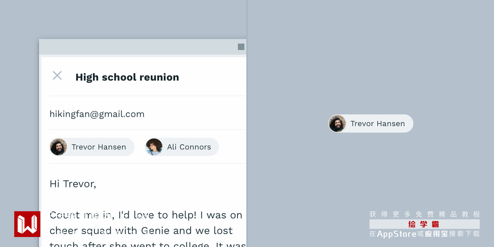
Task: Click Trevor Hansen's avatar in the recipients row
Action: tap(58, 147)
